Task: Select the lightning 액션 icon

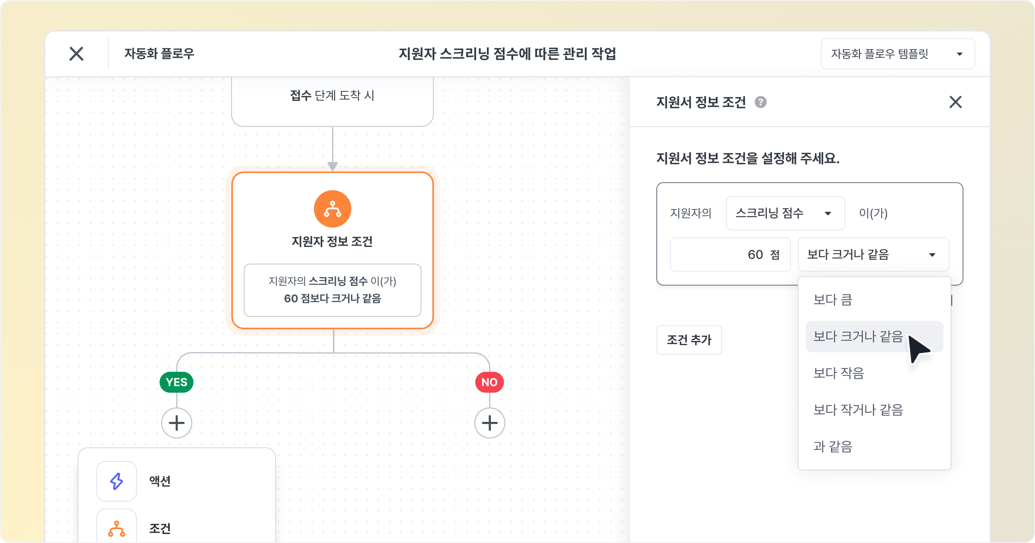Action: (x=116, y=481)
